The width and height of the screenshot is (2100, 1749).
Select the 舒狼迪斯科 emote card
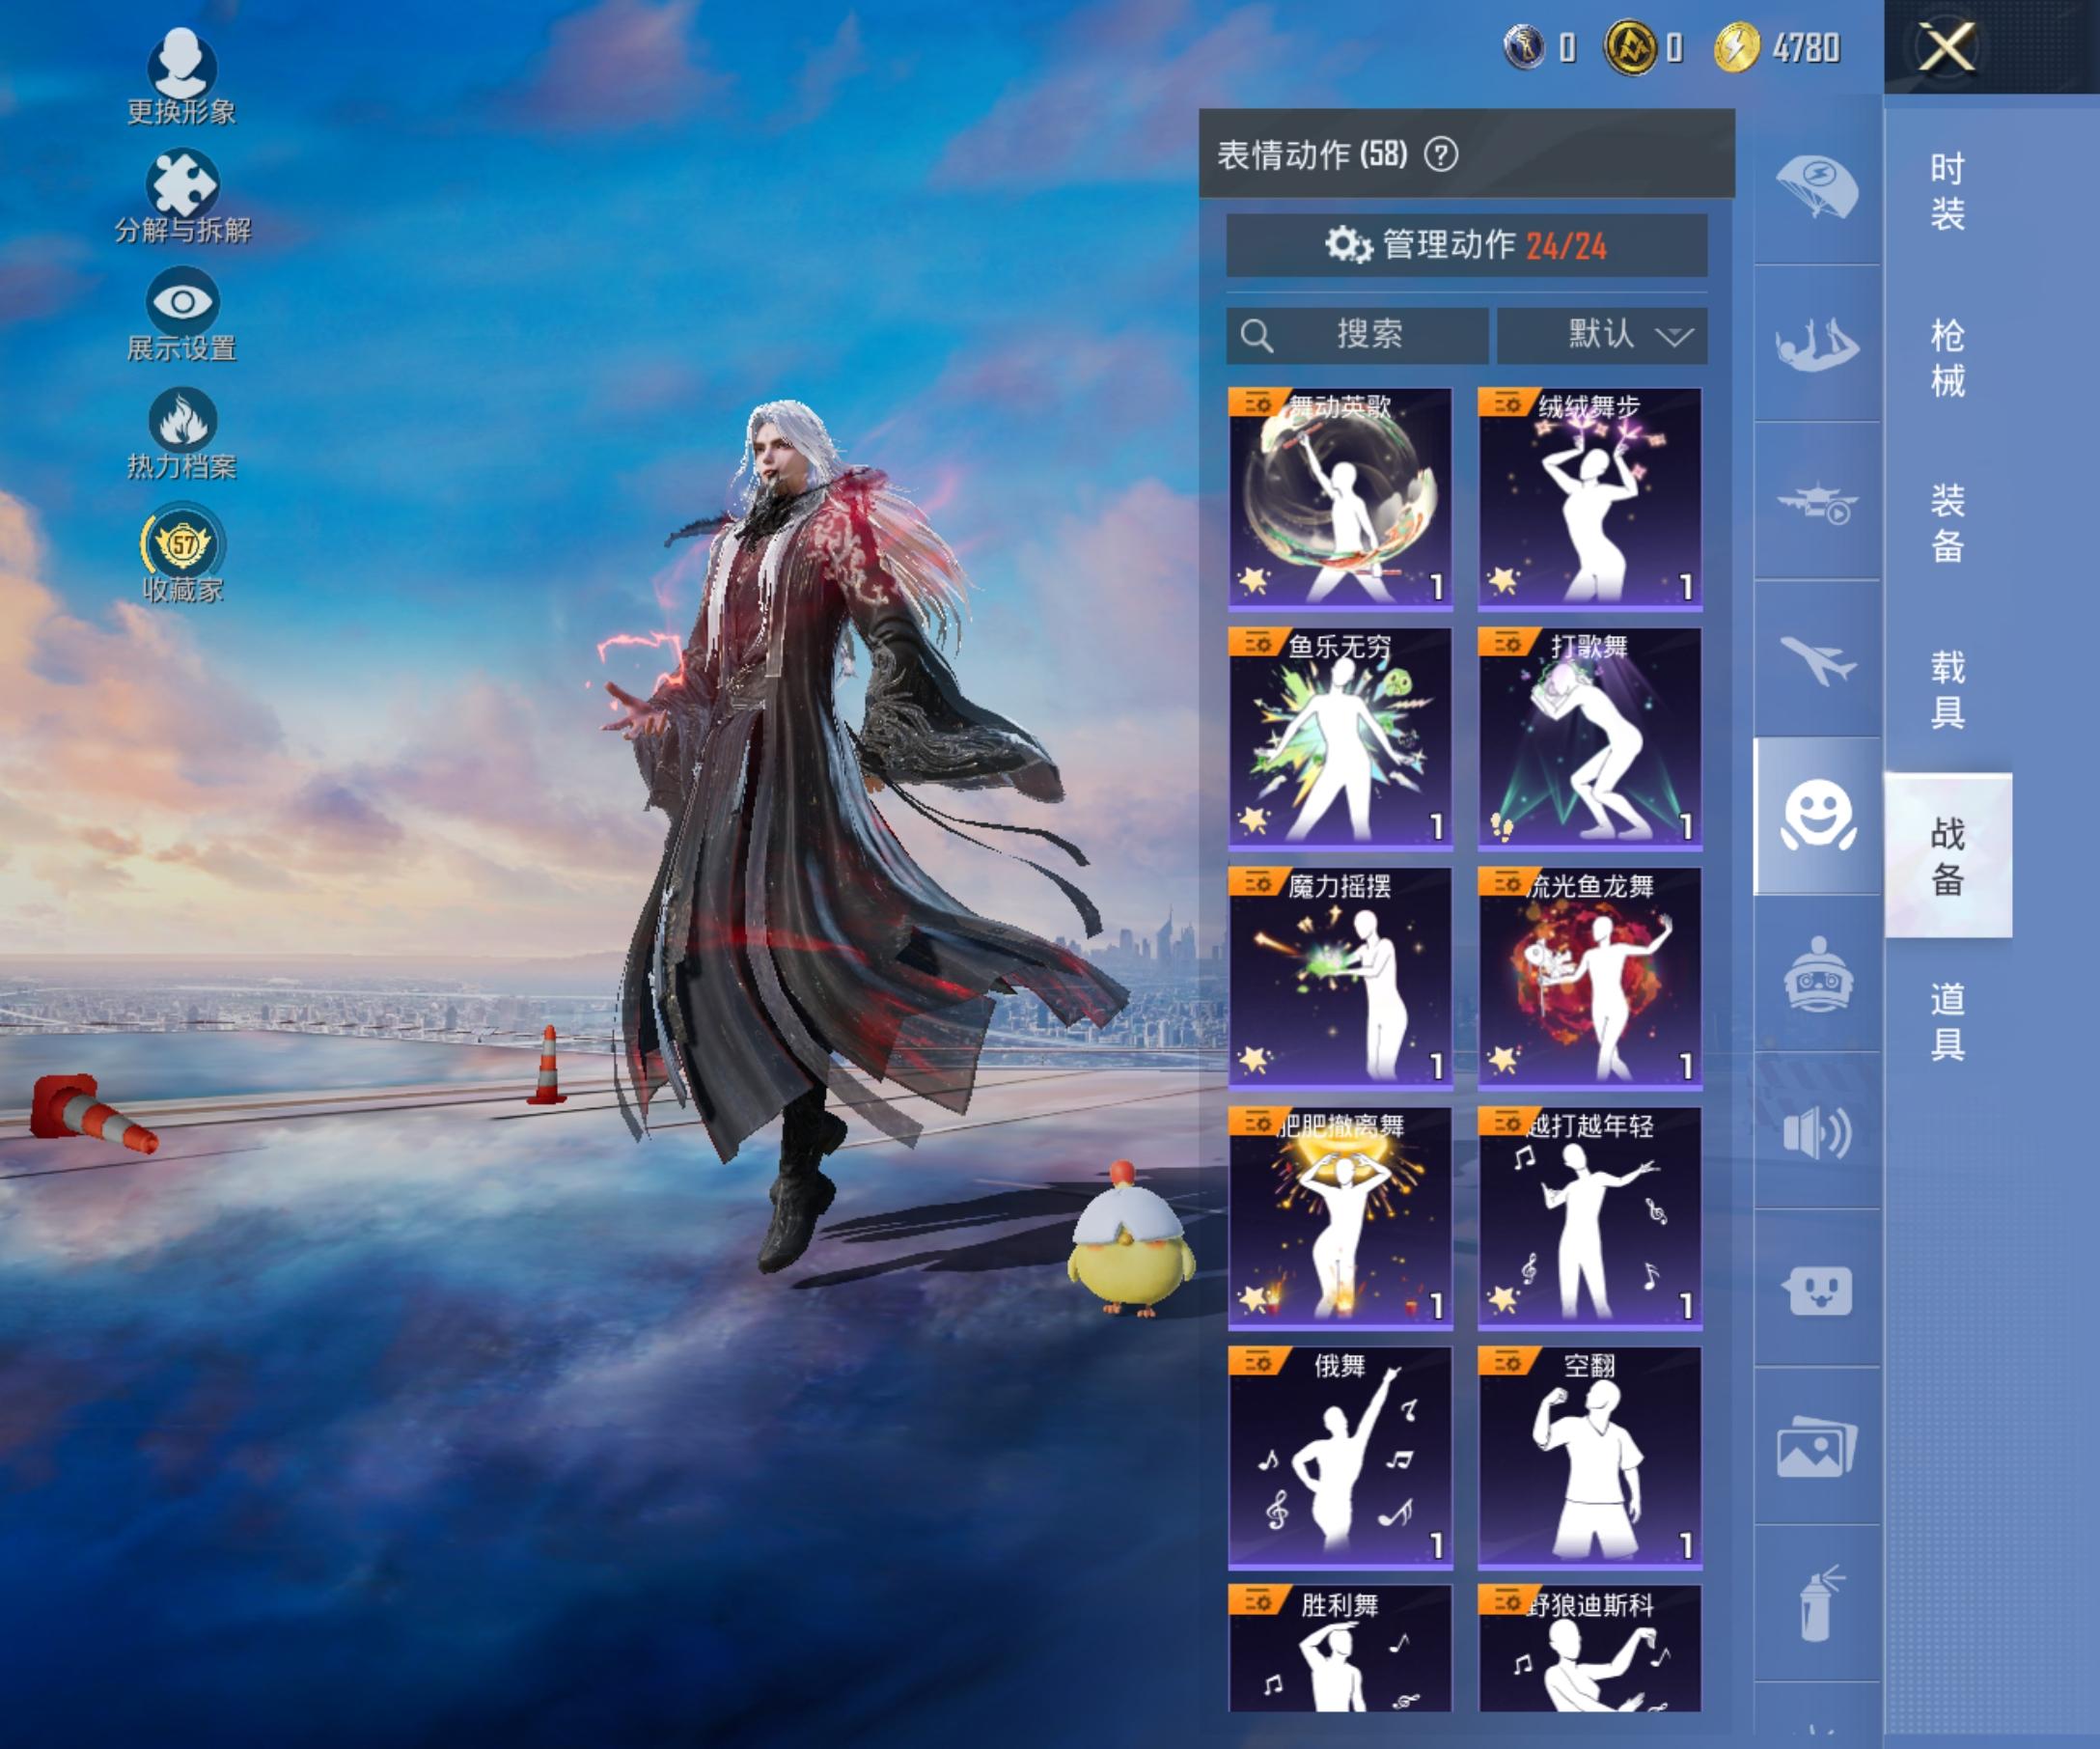point(1590,1648)
